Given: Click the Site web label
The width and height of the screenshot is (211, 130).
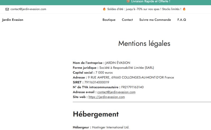Looking at the screenshot, I should tap(80, 97).
